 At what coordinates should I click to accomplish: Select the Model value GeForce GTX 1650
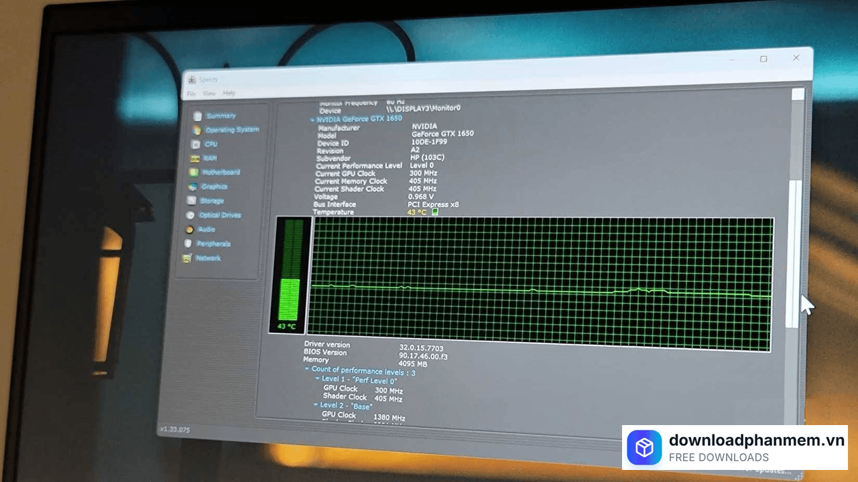[442, 134]
